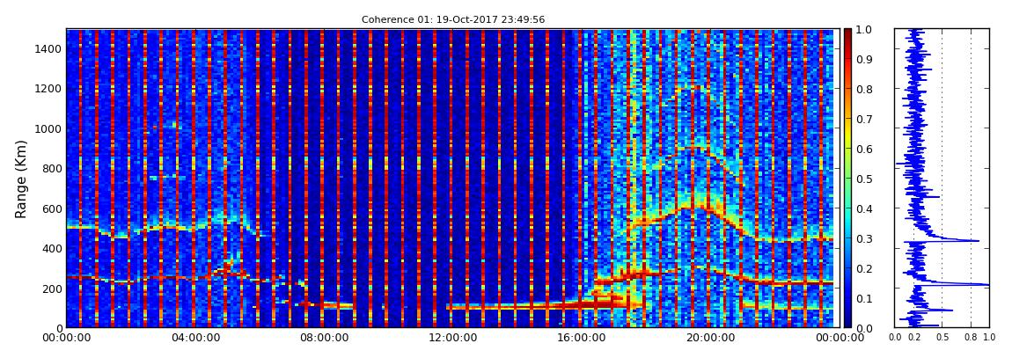Click the 0.2 tick under the profile plot

pos(914,337)
